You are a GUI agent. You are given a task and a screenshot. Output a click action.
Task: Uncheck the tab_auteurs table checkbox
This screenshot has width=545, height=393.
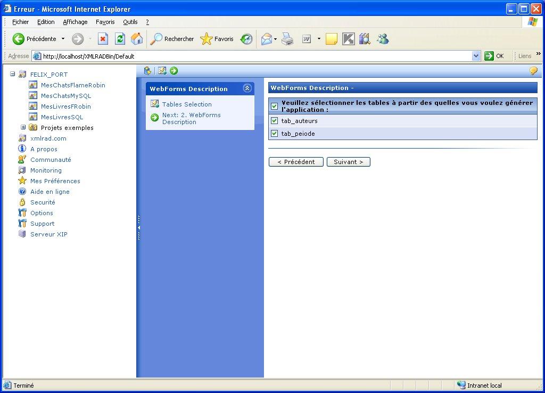click(275, 121)
